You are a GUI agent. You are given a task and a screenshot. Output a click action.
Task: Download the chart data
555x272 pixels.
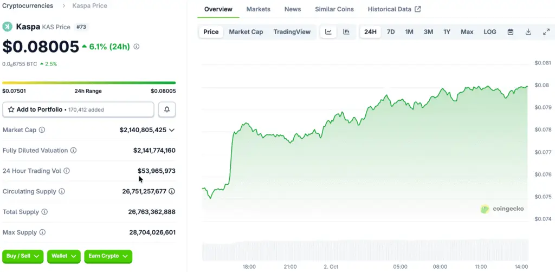click(x=528, y=32)
